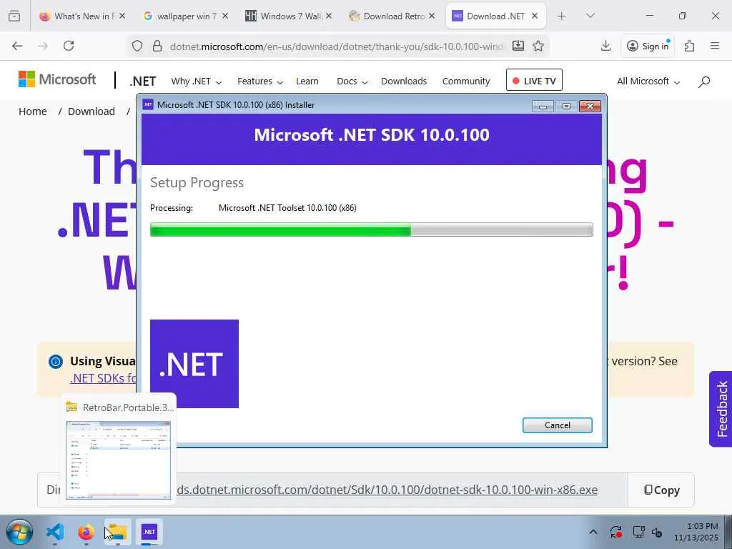The width and height of the screenshot is (732, 549).
Task: Click the site security padlock icon
Action: [157, 46]
